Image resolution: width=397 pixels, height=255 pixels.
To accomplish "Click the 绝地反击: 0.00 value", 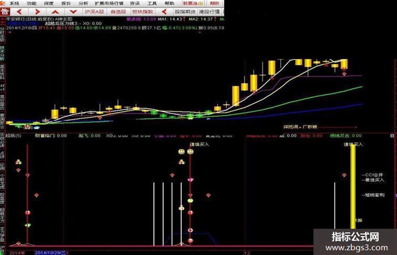I will 346,136.
